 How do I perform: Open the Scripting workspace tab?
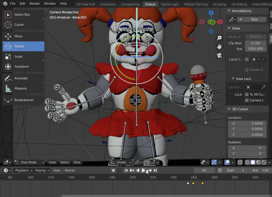[219, 4]
